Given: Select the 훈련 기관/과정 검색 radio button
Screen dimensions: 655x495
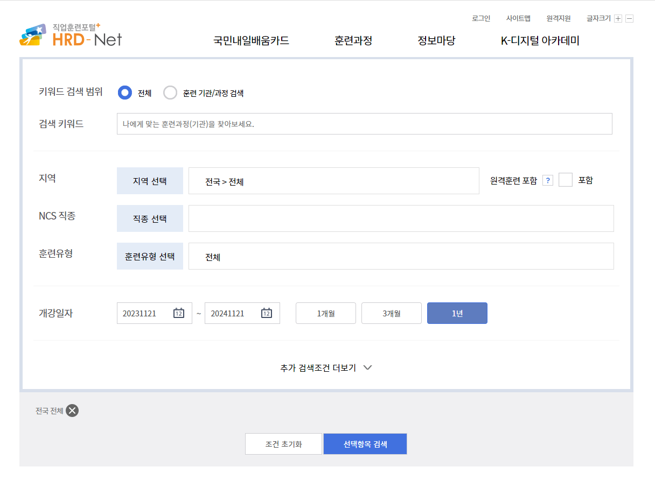Looking at the screenshot, I should coord(170,93).
